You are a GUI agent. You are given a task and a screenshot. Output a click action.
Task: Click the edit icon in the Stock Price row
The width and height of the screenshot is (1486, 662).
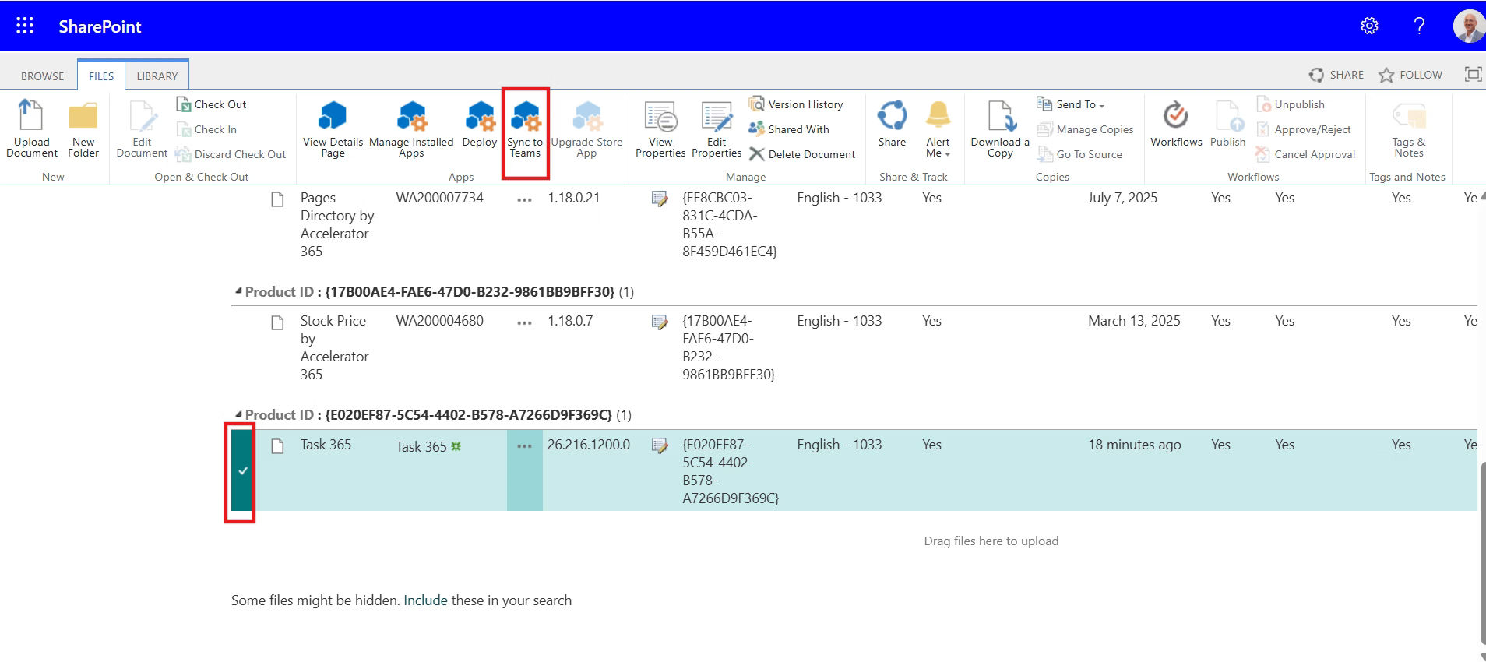(660, 322)
